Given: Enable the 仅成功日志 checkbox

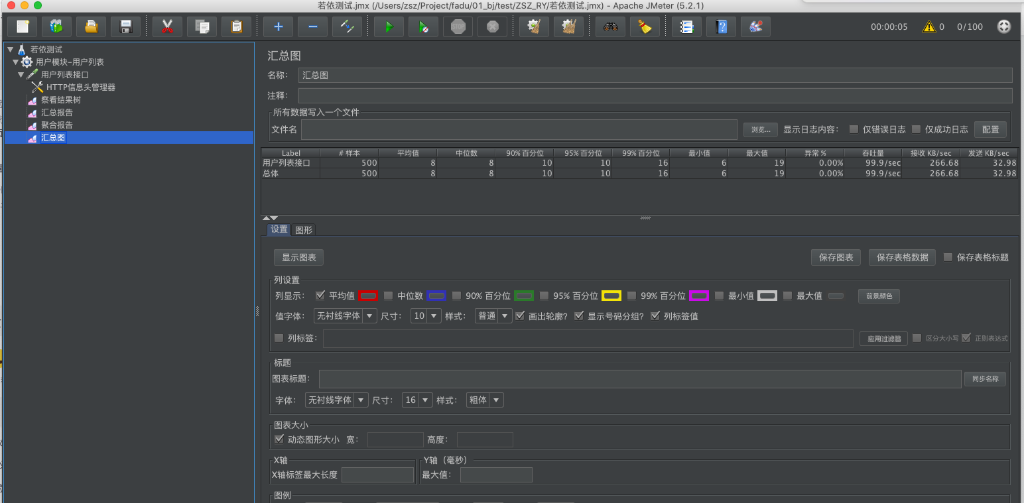Looking at the screenshot, I should point(917,129).
